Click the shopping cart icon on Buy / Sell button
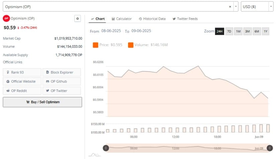 [28, 102]
